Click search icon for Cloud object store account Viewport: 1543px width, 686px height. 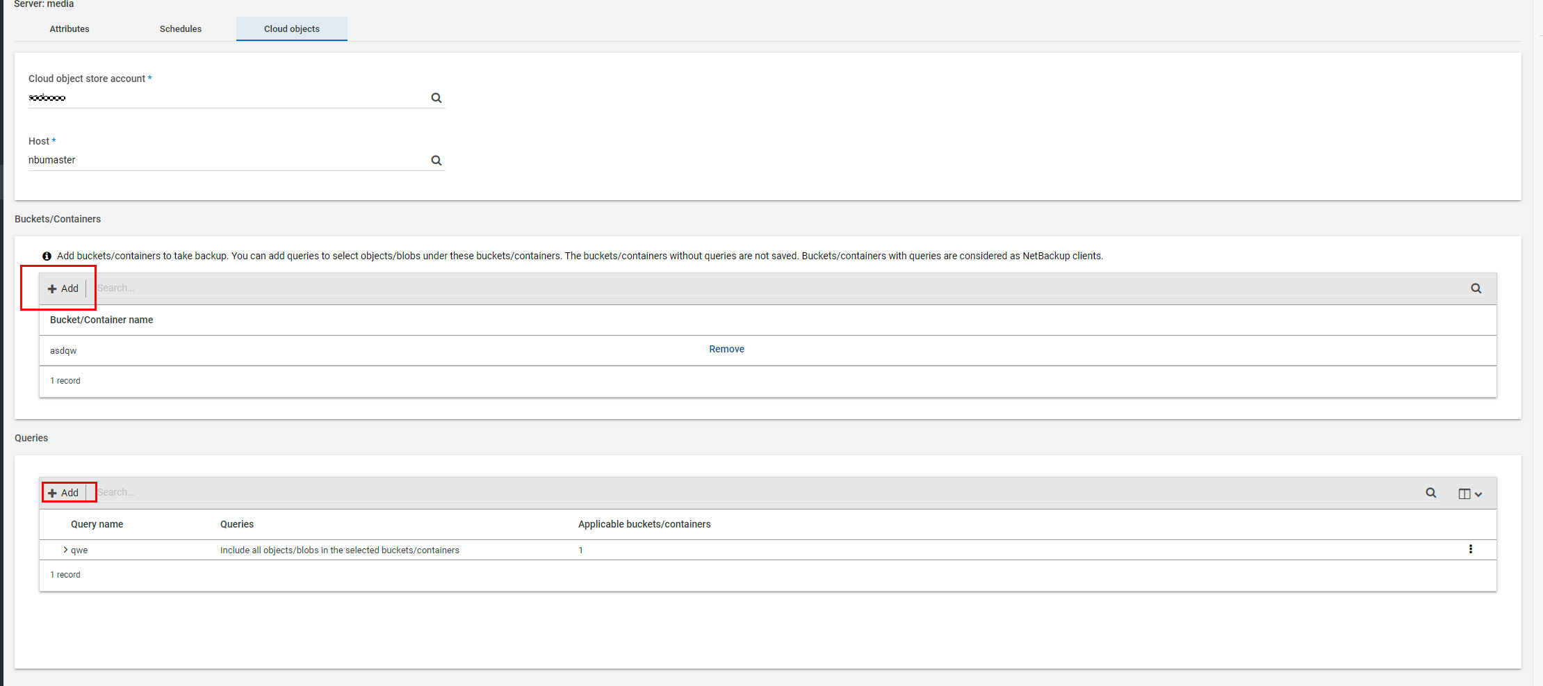tap(436, 98)
